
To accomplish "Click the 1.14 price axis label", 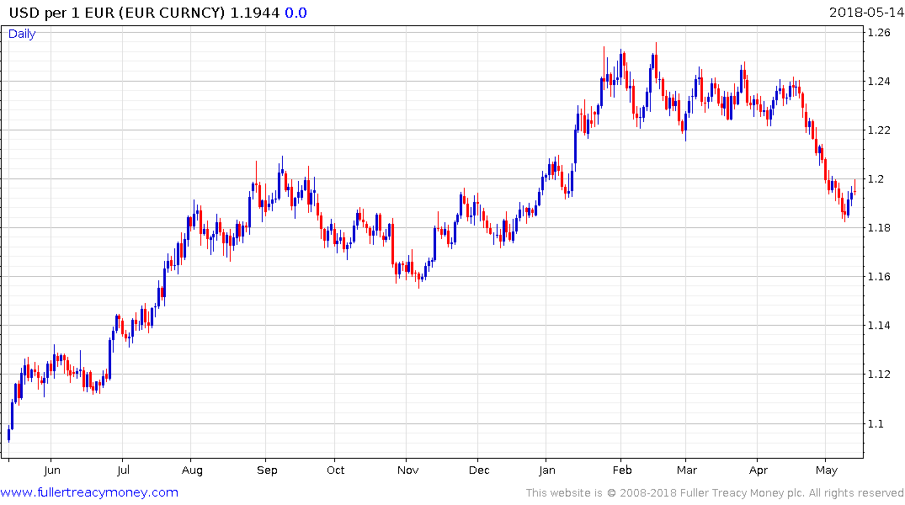I will pyautogui.click(x=879, y=326).
